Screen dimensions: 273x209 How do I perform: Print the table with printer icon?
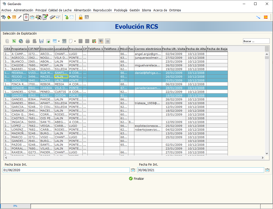tap(28, 41)
